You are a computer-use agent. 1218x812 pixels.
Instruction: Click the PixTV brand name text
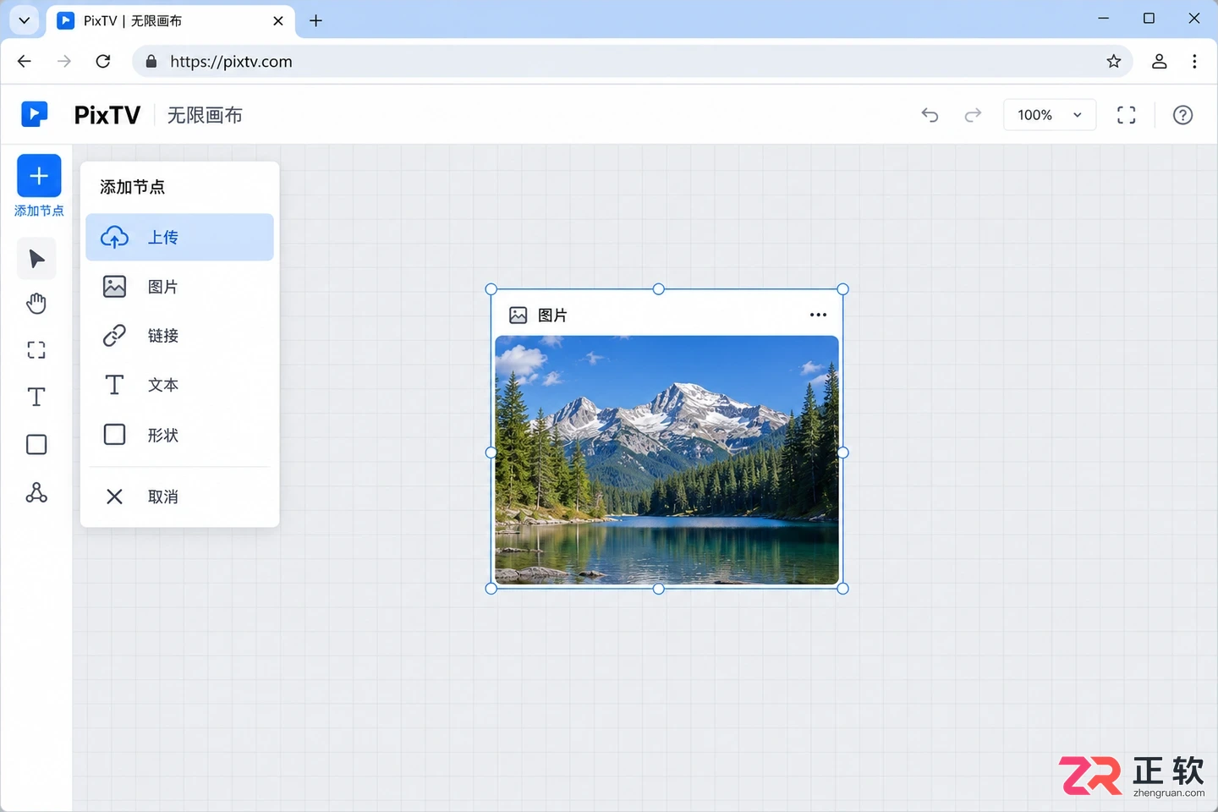point(107,115)
